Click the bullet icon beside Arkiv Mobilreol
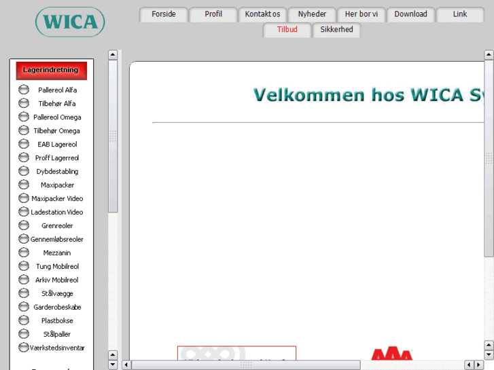This screenshot has width=494, height=370. 24,279
